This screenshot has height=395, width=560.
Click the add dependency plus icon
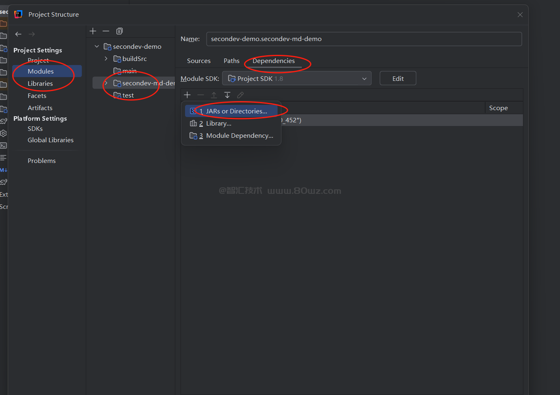(x=187, y=95)
